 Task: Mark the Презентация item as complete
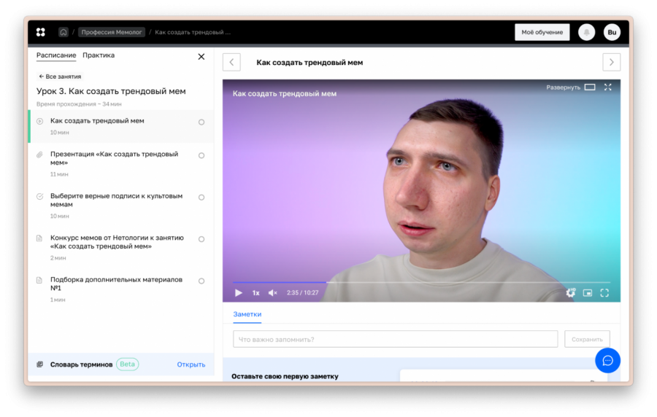point(201,155)
